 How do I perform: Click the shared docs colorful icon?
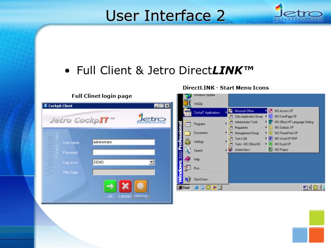[231, 149]
